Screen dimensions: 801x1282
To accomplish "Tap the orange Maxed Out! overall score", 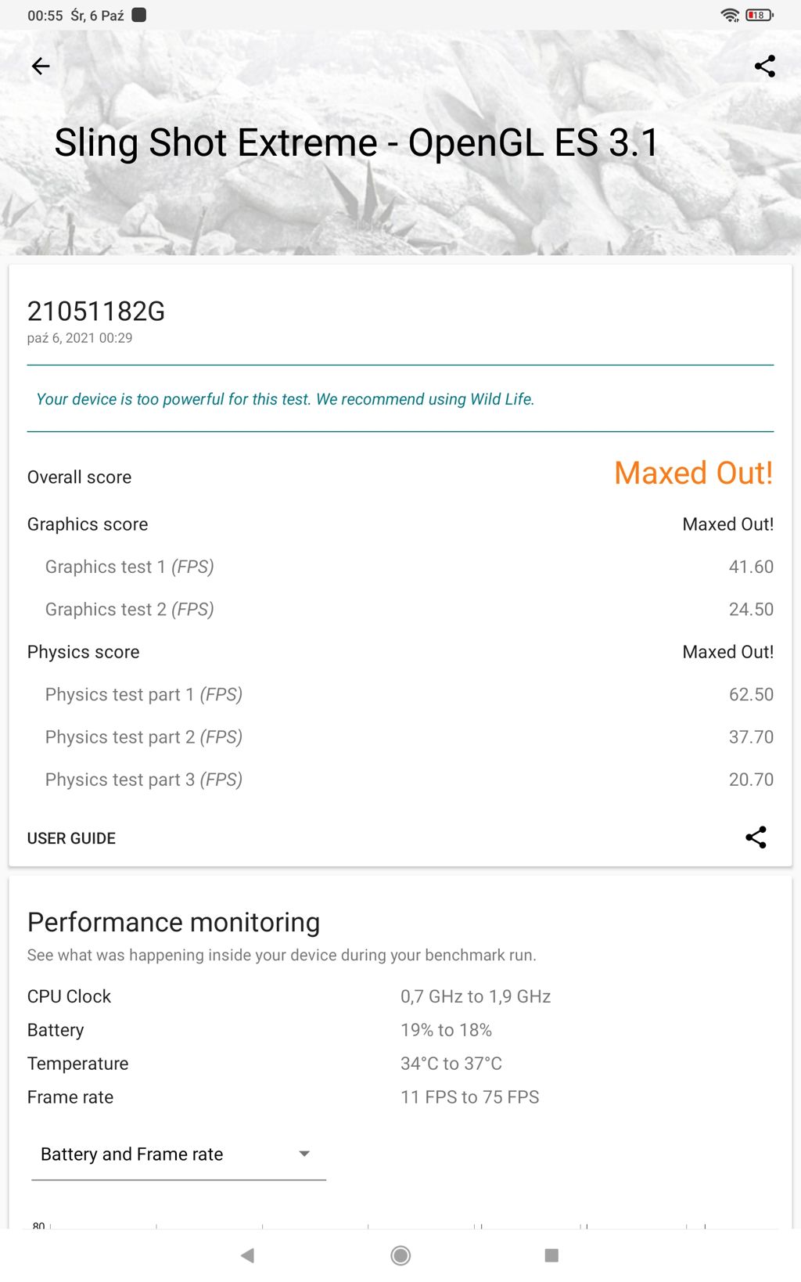I will (693, 474).
